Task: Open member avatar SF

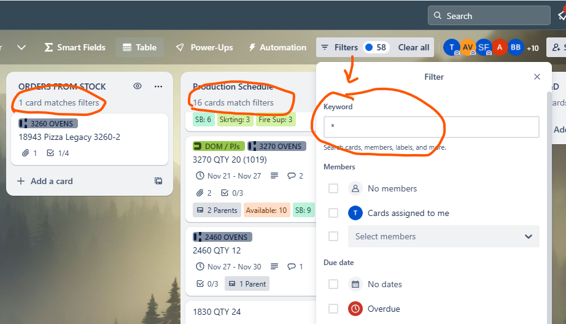Action: pyautogui.click(x=483, y=47)
